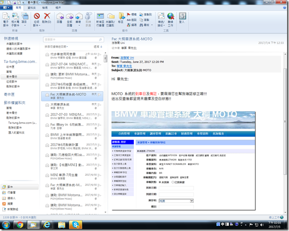289x231 pixels.
Task: Click embedded BMW 車源管理系統 screenshot image
Action: coord(183,160)
